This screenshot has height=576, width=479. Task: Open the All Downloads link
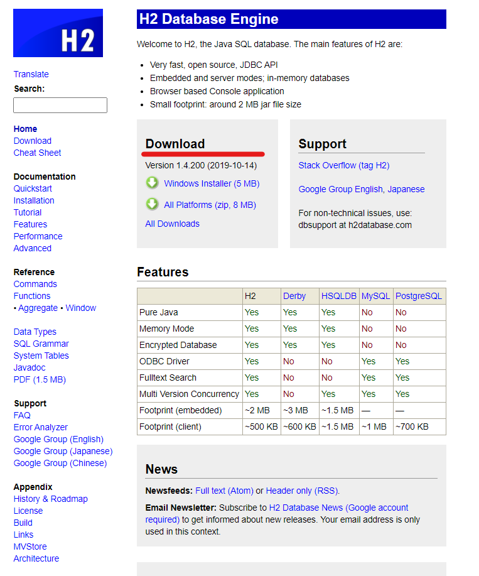pyautogui.click(x=172, y=224)
